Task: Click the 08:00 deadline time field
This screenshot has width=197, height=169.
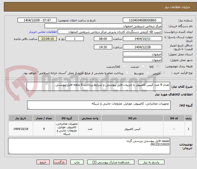Action: point(103,39)
